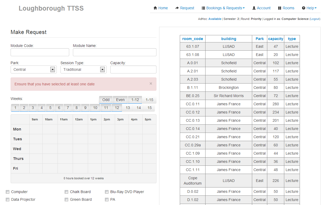Image resolution: width=332 pixels, height=205 pixels.
Task: Toggle week 9 button
Action: click(x=85, y=108)
